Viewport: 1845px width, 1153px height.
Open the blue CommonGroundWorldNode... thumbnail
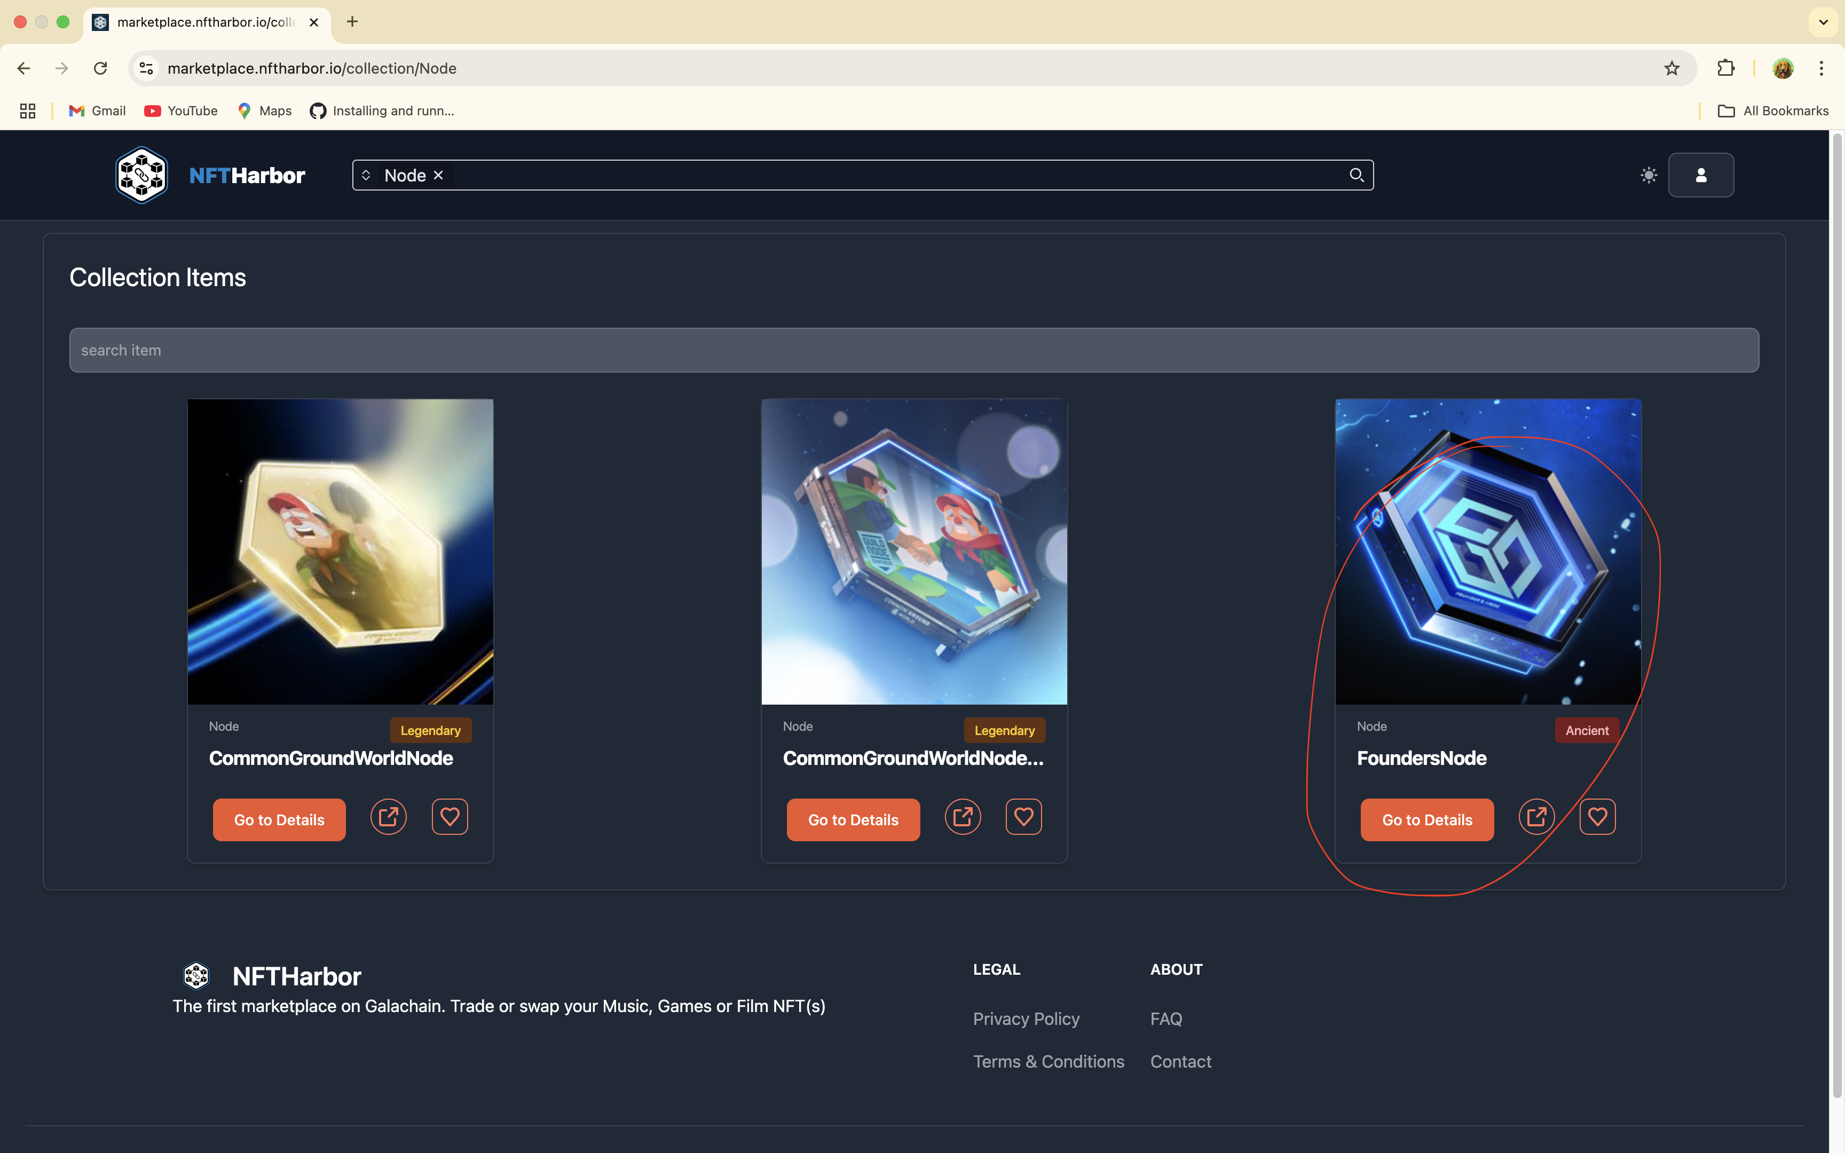[x=914, y=551]
